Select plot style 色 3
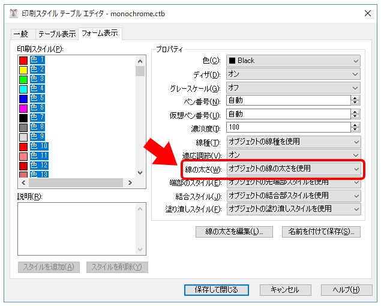The width and height of the screenshot is (381, 306). tap(37, 79)
